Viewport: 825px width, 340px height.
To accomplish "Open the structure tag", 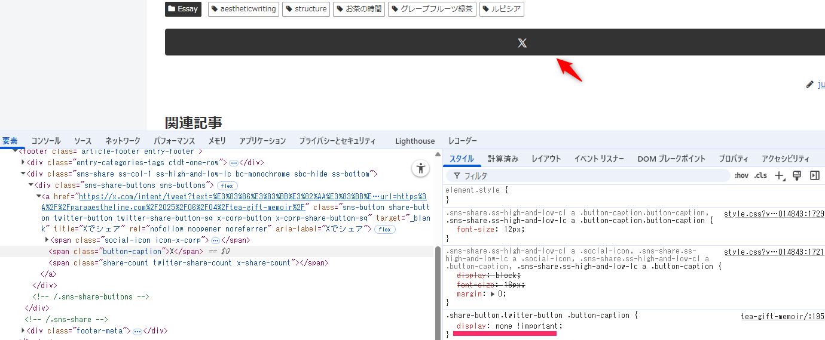I will [306, 9].
